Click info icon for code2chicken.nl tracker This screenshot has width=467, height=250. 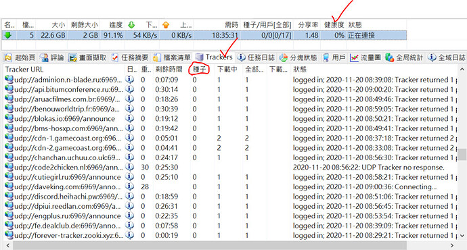click(129, 167)
